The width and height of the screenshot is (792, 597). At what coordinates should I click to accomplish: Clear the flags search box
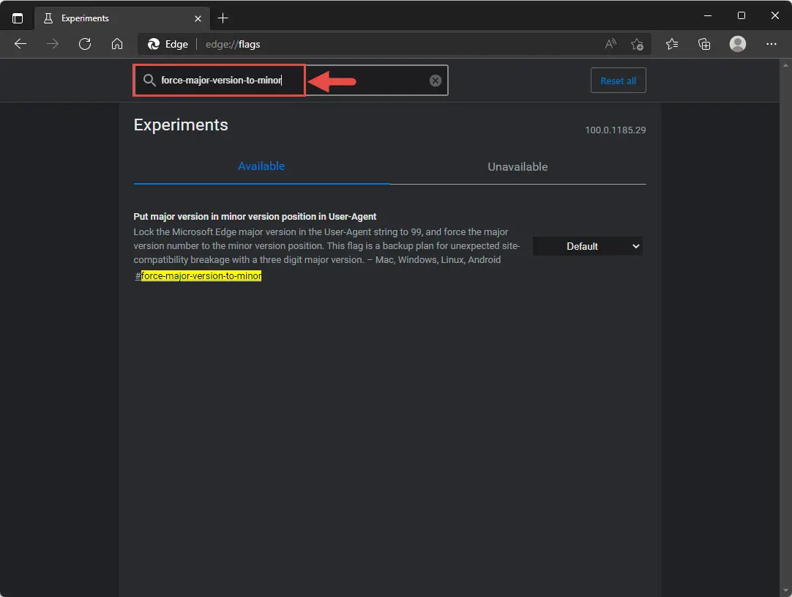click(x=436, y=81)
